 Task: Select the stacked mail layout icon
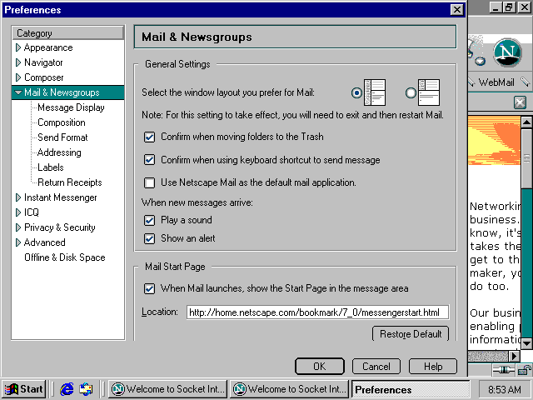click(x=429, y=92)
